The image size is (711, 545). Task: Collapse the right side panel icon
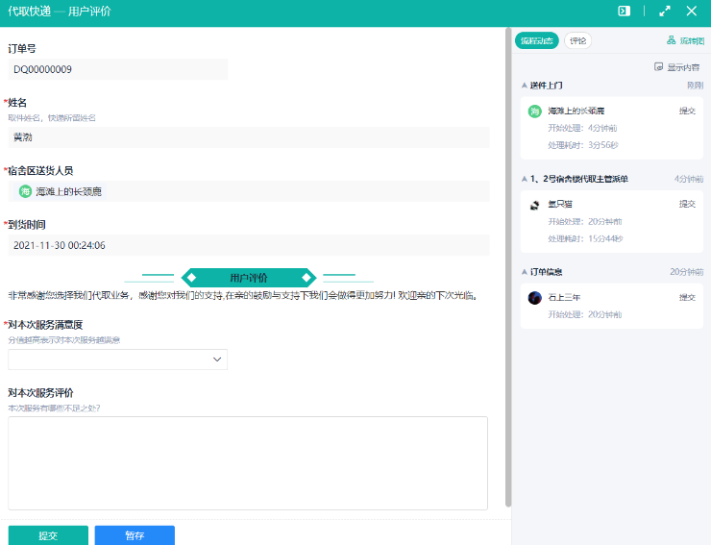[624, 12]
